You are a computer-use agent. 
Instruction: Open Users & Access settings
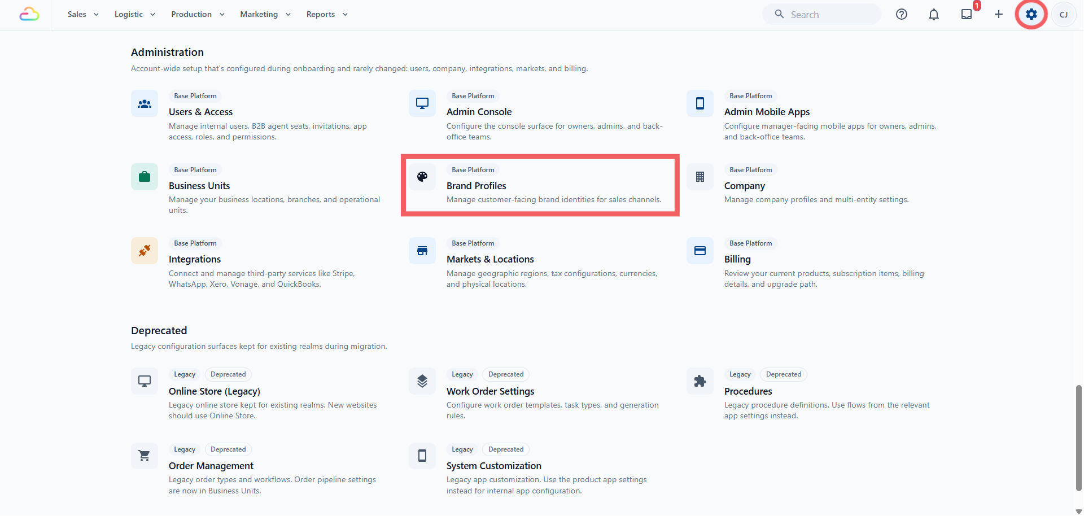point(200,112)
